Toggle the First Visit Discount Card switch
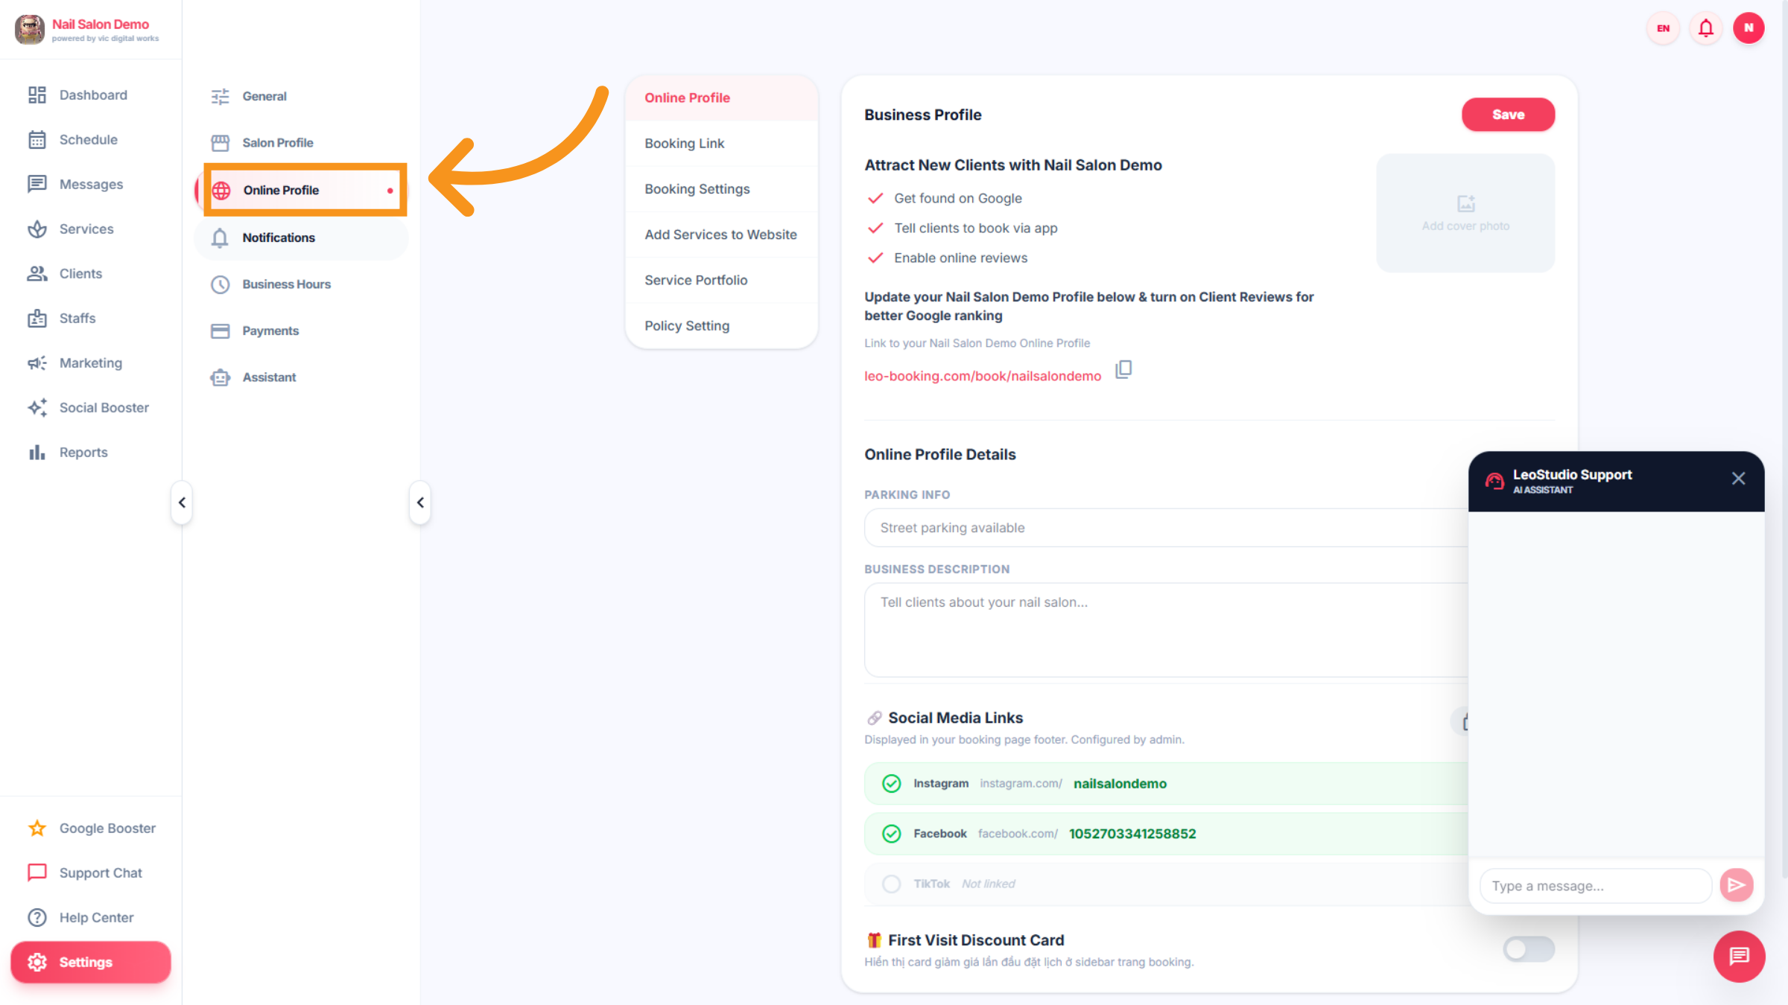Image resolution: width=1788 pixels, height=1005 pixels. (1527, 949)
